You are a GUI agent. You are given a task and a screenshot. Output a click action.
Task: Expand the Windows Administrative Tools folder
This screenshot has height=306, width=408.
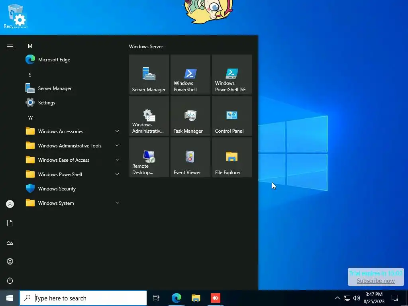[x=73, y=146]
